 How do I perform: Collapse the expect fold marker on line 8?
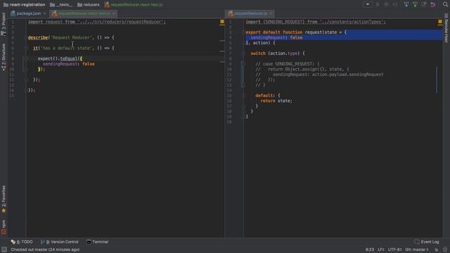(x=26, y=59)
